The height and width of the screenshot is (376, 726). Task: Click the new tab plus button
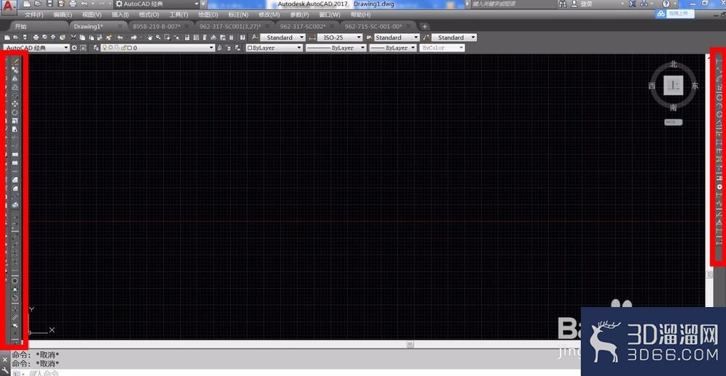pyautogui.click(x=425, y=26)
